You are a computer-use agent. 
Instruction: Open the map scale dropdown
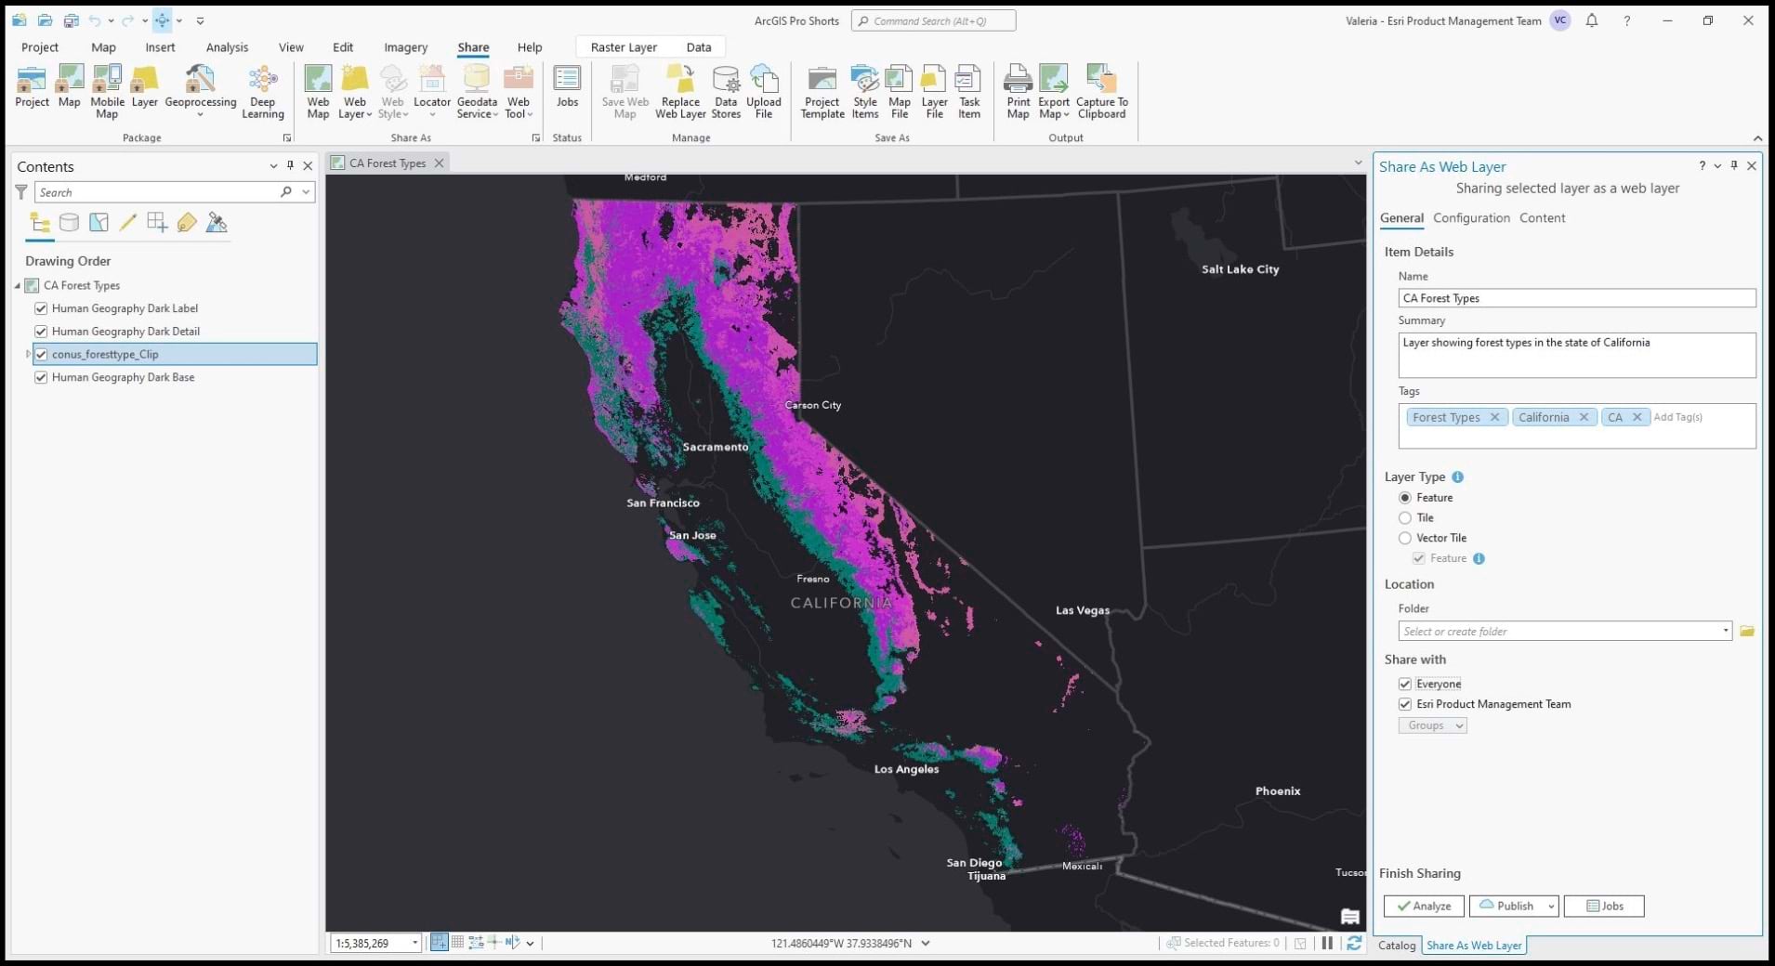tap(414, 943)
